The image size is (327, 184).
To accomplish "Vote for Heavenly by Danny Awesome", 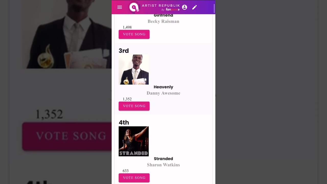I will click(134, 106).
